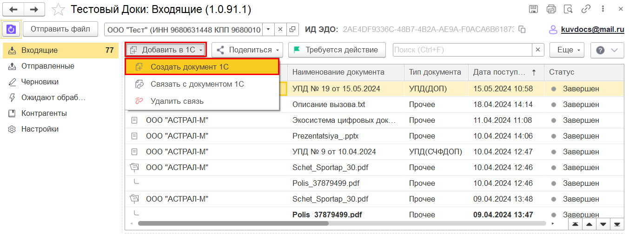This screenshot has width=629, height=234.
Task: Expand the organization selector dropdown arrow
Action: pyautogui.click(x=268, y=29)
